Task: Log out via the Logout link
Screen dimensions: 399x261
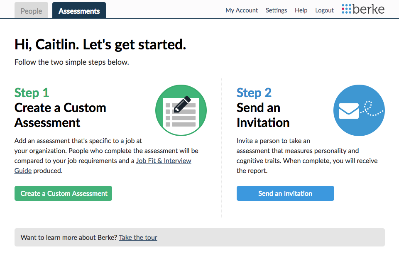Action: [324, 10]
